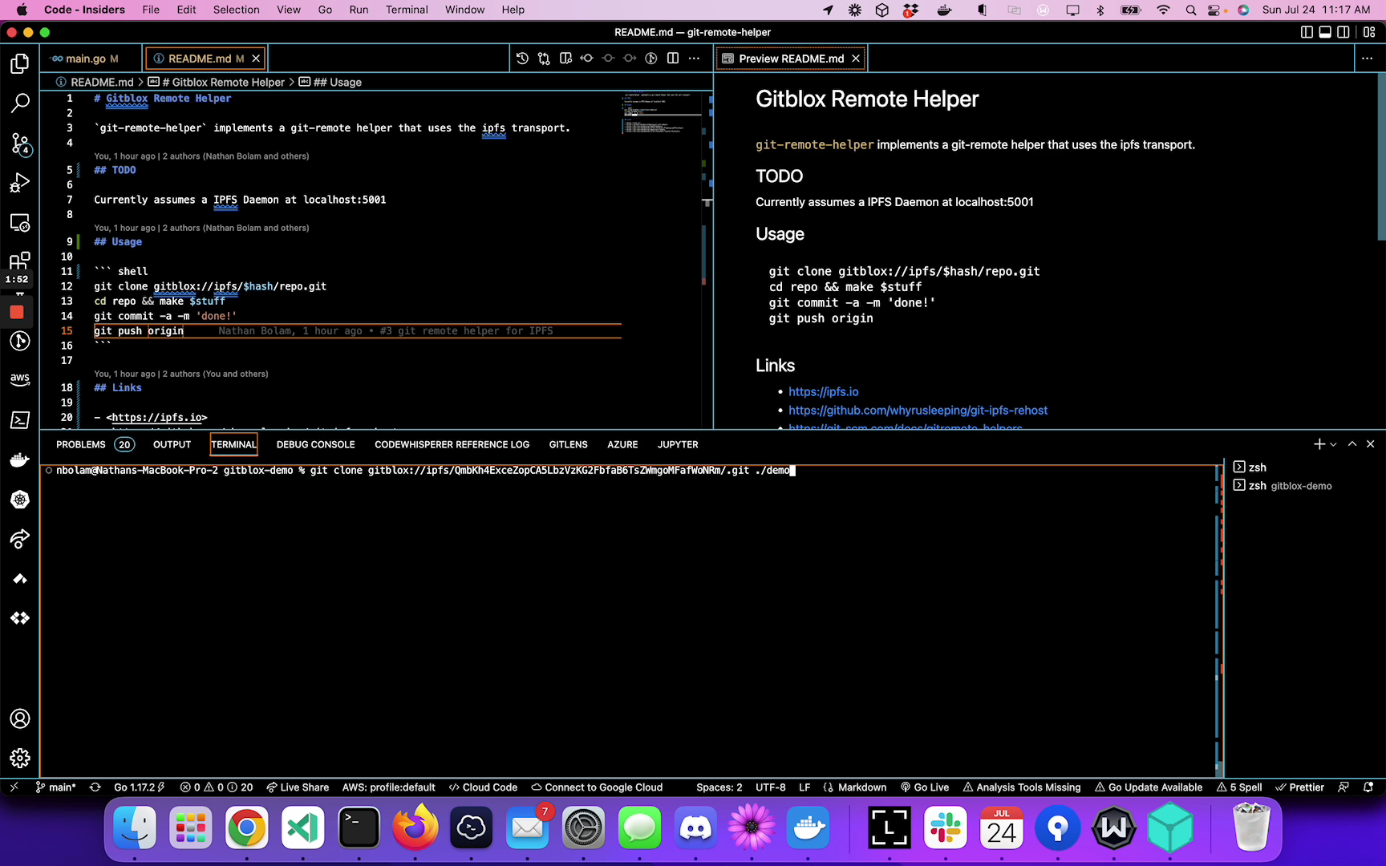The image size is (1386, 866).
Task: Open file history timeline icon in editor toolbar
Action: [522, 59]
